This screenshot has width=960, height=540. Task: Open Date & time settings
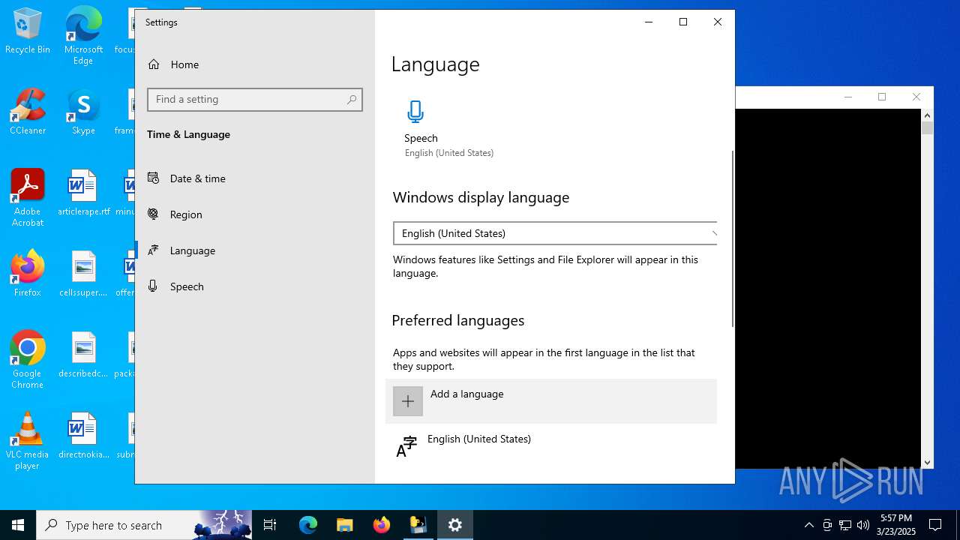(197, 178)
